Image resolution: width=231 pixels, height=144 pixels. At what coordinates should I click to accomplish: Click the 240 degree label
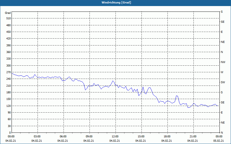(9, 79)
